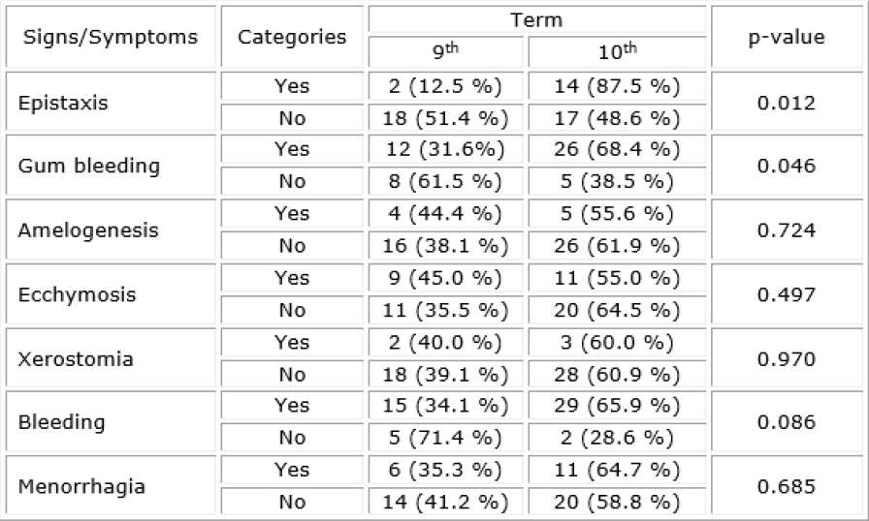Select the 26 (68.4 %) cell
This screenshot has height=521, width=869.
[617, 150]
